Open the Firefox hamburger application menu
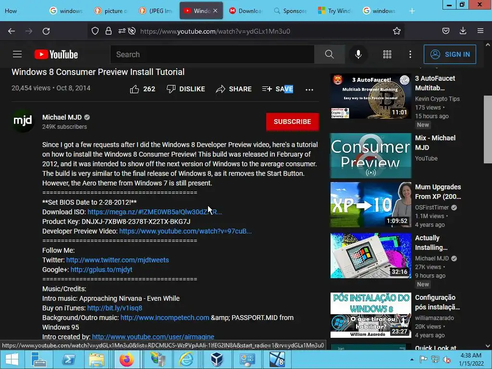 pyautogui.click(x=480, y=31)
